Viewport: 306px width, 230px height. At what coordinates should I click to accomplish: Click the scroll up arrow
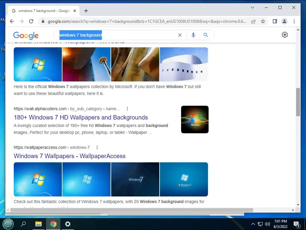pos(298,30)
